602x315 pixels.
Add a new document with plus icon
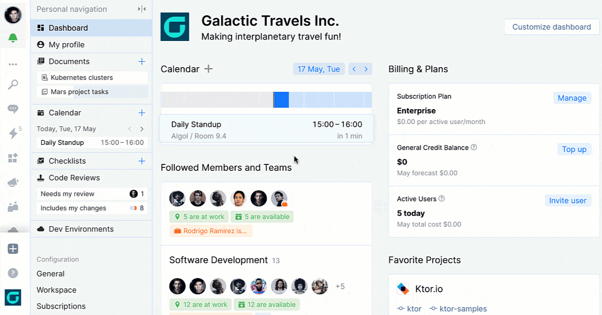pos(142,62)
